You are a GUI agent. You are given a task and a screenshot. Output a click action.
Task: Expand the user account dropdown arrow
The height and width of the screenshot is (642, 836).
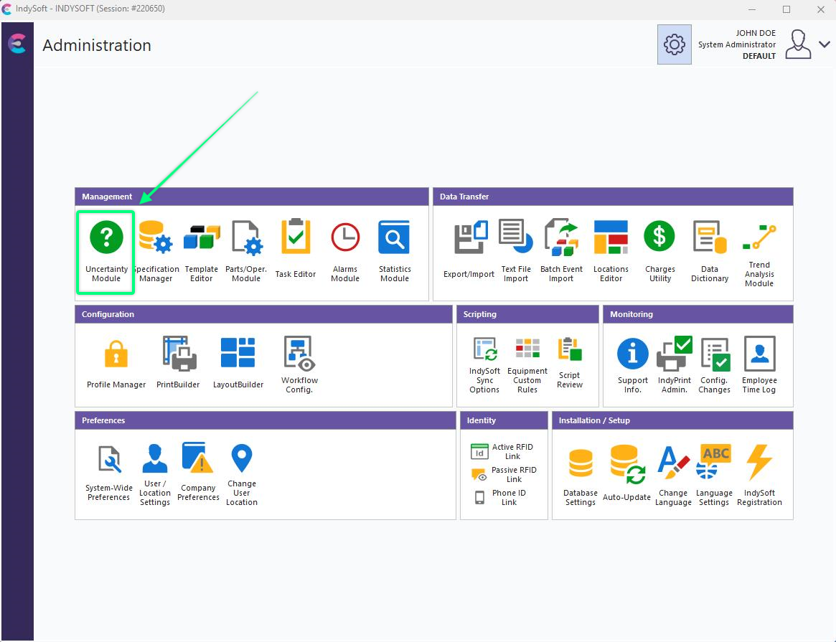[x=824, y=44]
